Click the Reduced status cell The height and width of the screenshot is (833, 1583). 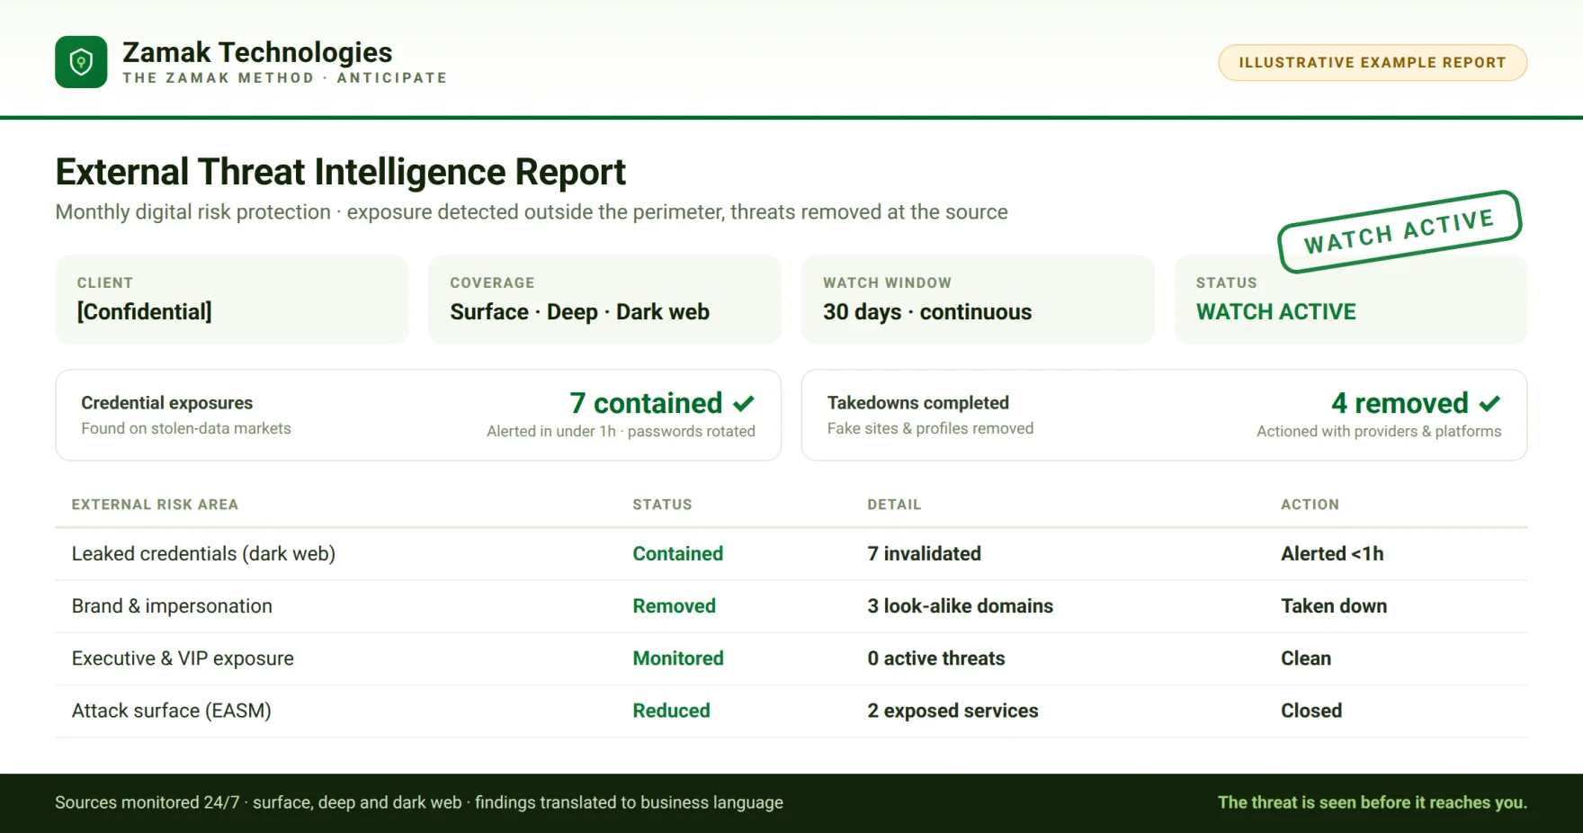(671, 711)
